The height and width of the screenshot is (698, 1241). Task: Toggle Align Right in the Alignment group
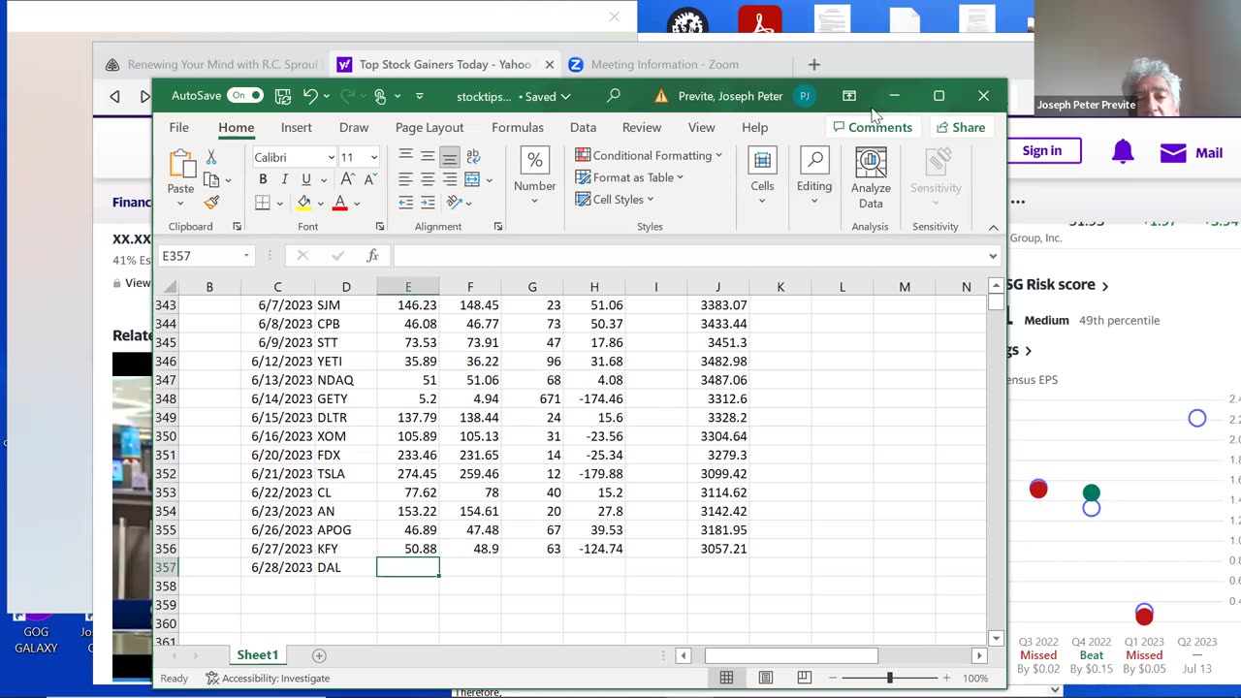click(450, 179)
